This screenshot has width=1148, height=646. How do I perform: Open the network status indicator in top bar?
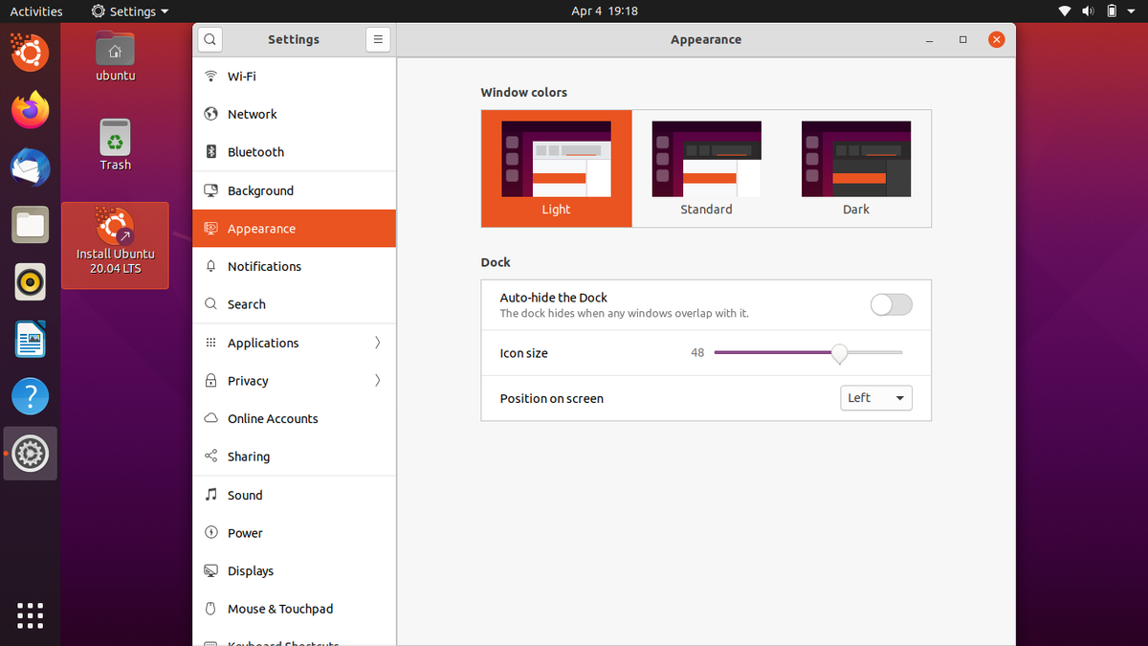click(1066, 11)
